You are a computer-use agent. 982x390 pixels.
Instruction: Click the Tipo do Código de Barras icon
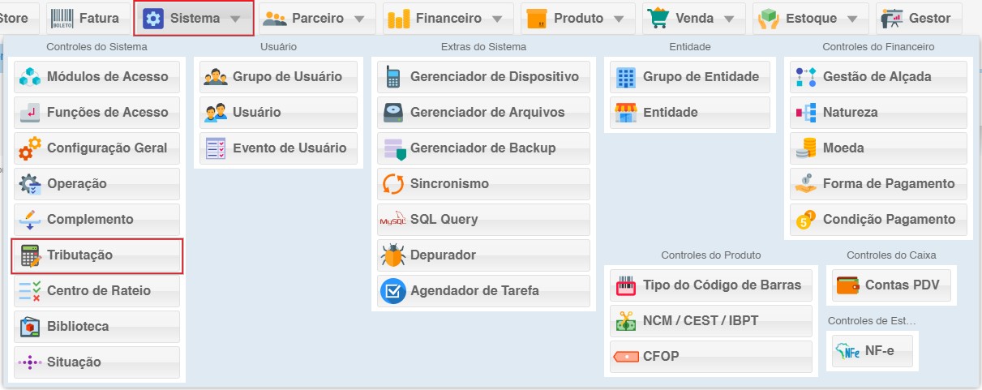[626, 285]
